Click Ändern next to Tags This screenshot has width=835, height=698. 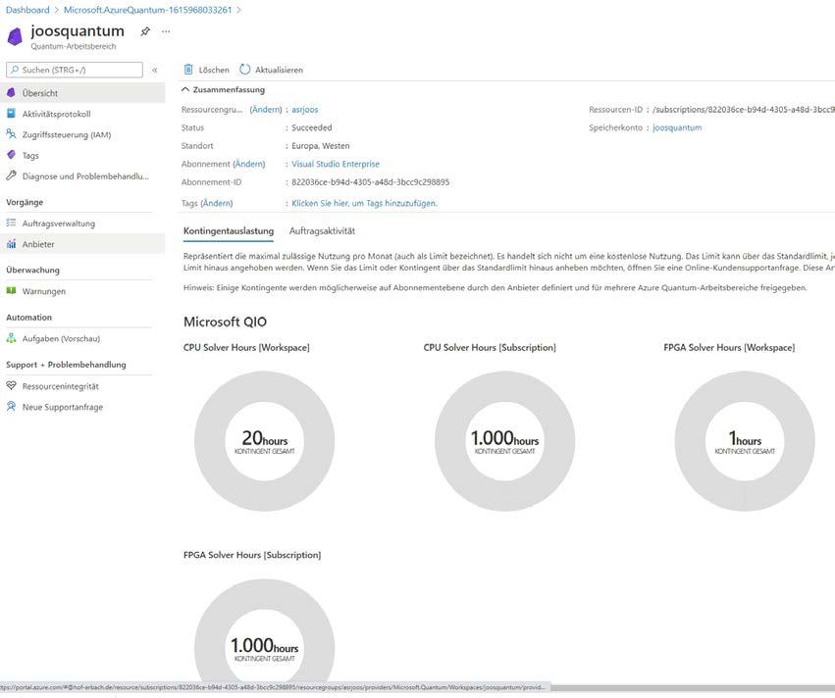pos(216,203)
